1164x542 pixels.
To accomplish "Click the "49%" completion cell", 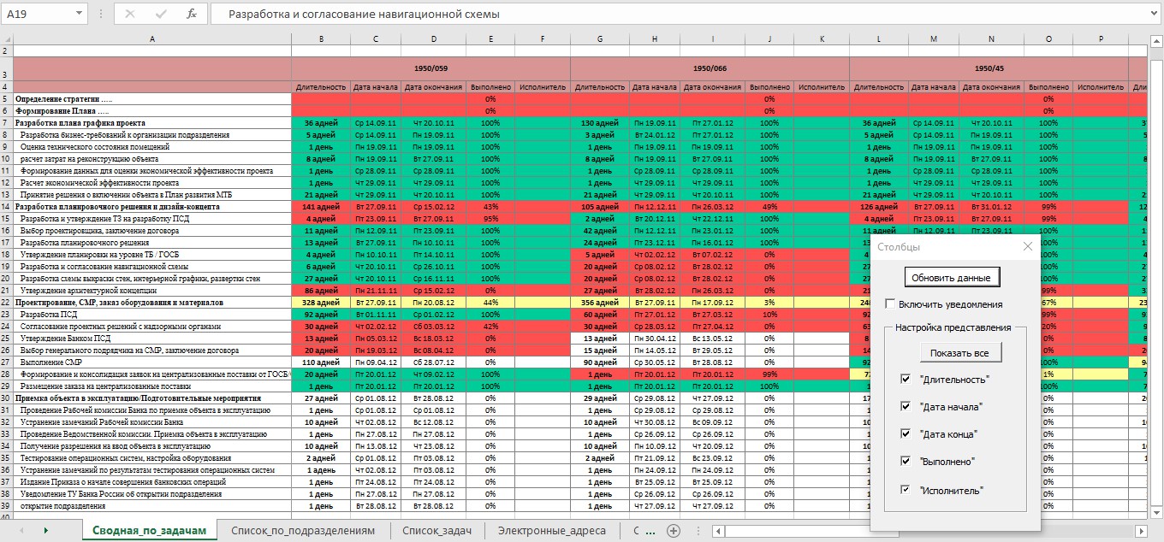I will click(x=769, y=207).
